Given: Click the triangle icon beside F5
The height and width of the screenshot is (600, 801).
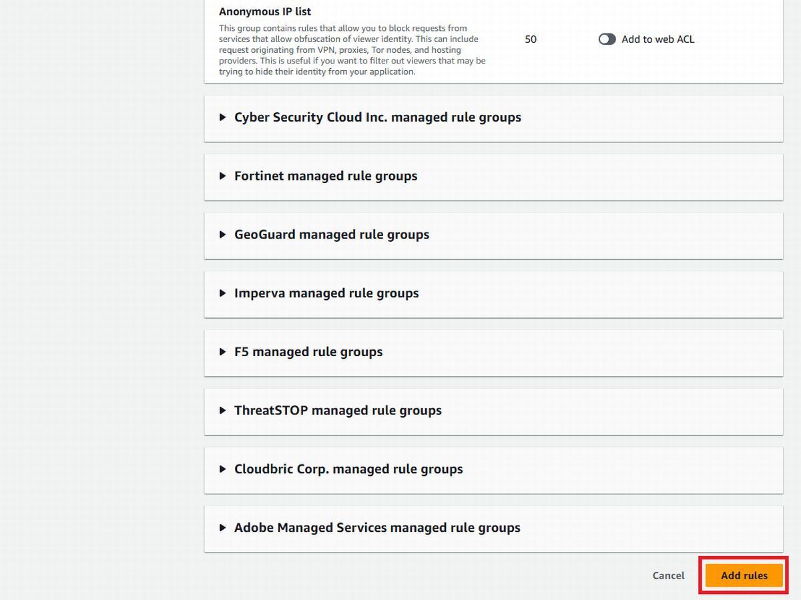Looking at the screenshot, I should pyautogui.click(x=223, y=352).
